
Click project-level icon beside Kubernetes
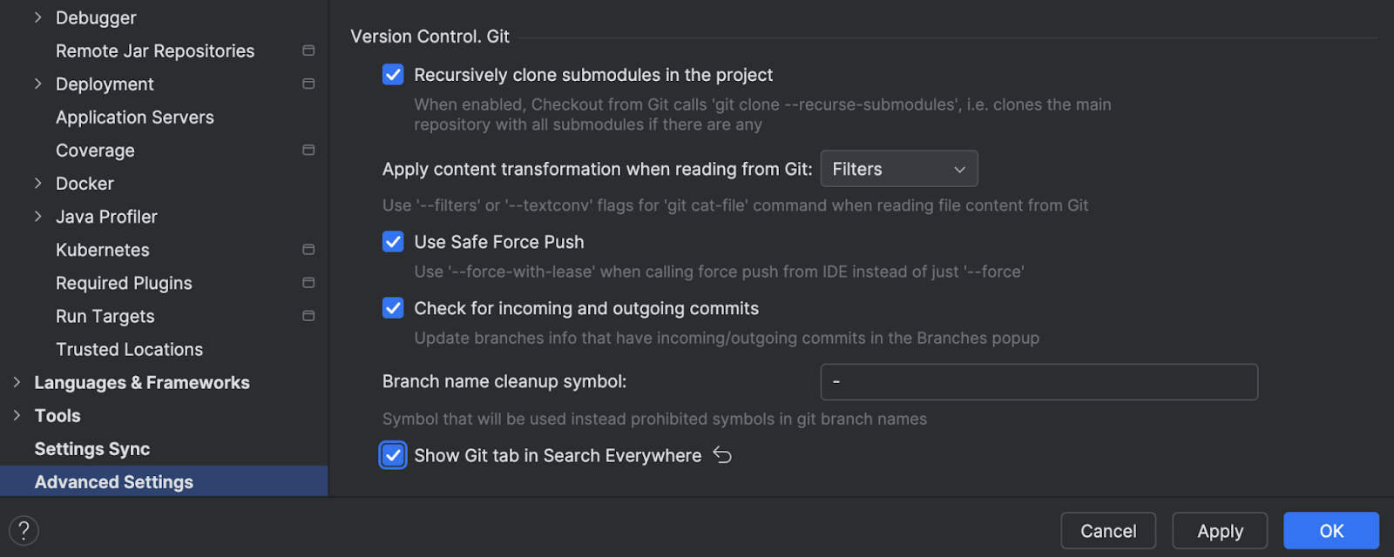(308, 250)
